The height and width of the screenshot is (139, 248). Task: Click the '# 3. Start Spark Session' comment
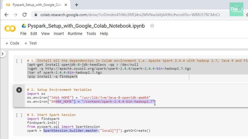51,115
